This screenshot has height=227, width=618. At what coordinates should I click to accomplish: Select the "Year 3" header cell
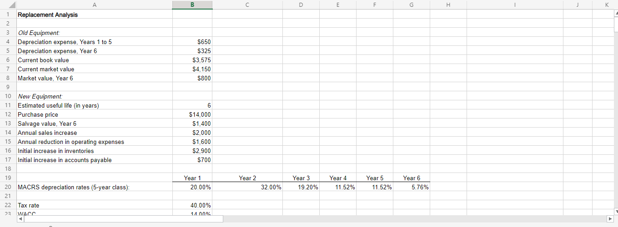click(301, 178)
